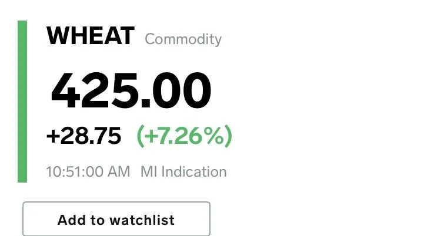The image size is (441, 236).
Task: Click the Commodity category label
Action: pos(183,39)
